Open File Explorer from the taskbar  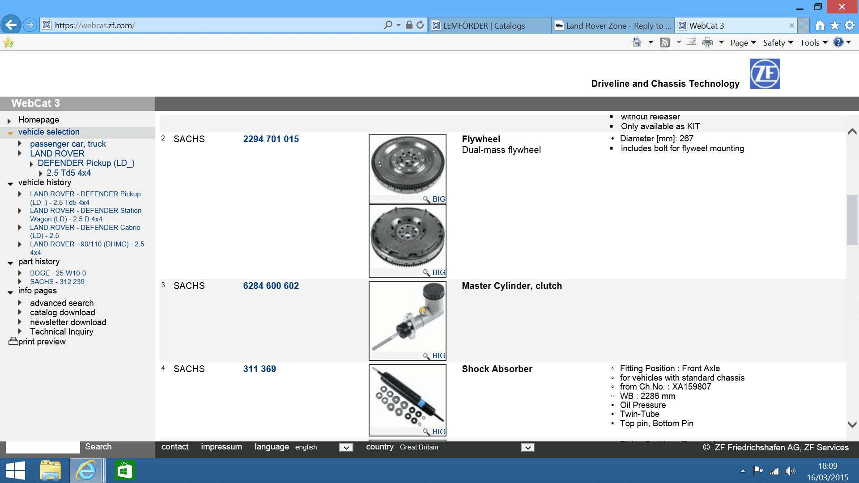[x=50, y=471]
